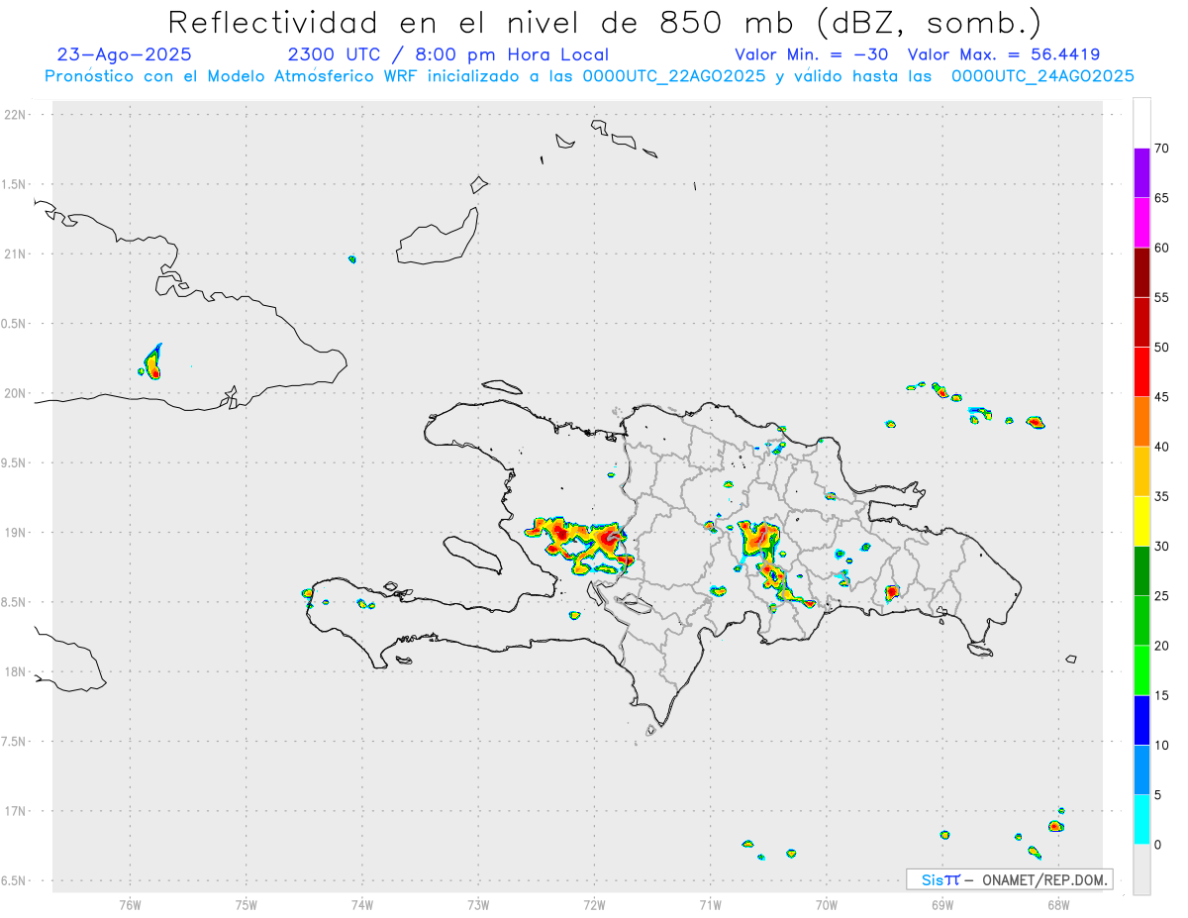Click the '73W' longitude label

pyautogui.click(x=478, y=905)
